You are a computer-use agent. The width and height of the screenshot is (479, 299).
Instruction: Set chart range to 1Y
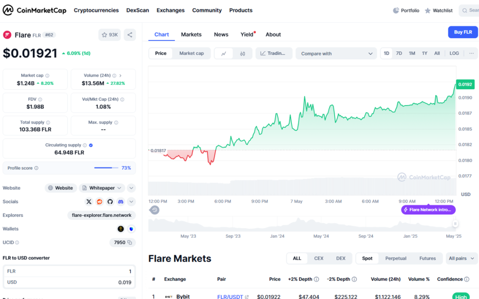click(x=425, y=53)
